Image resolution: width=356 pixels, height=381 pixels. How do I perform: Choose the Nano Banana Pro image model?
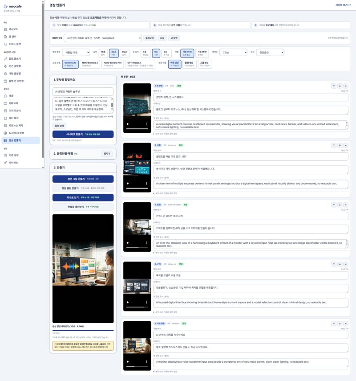click(112, 64)
